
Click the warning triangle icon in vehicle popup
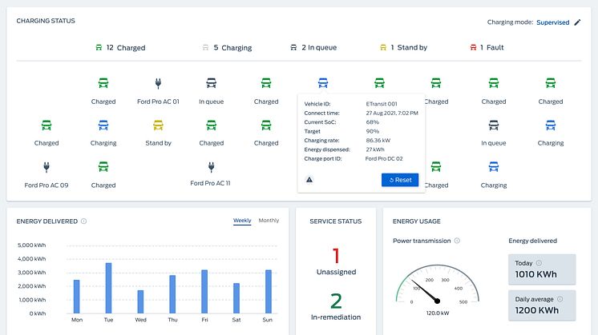point(309,180)
